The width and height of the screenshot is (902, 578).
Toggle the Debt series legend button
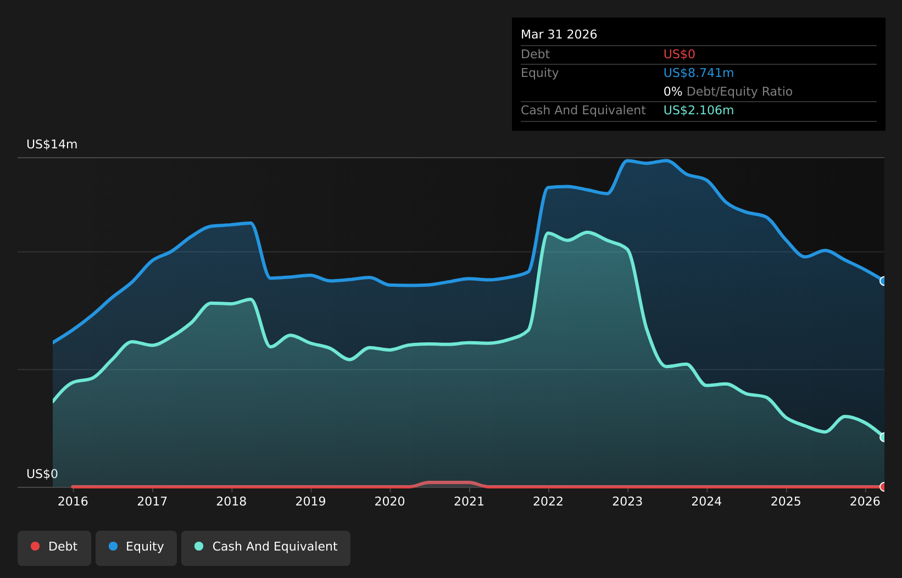[x=54, y=548]
